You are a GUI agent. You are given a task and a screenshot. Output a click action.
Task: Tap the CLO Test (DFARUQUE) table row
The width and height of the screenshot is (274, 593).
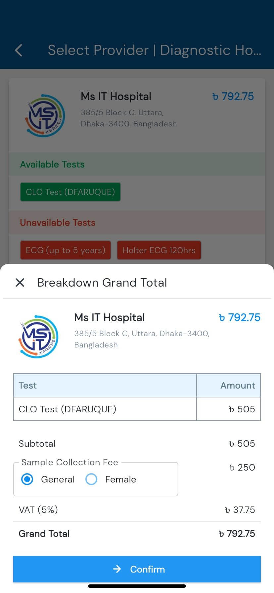tap(137, 409)
